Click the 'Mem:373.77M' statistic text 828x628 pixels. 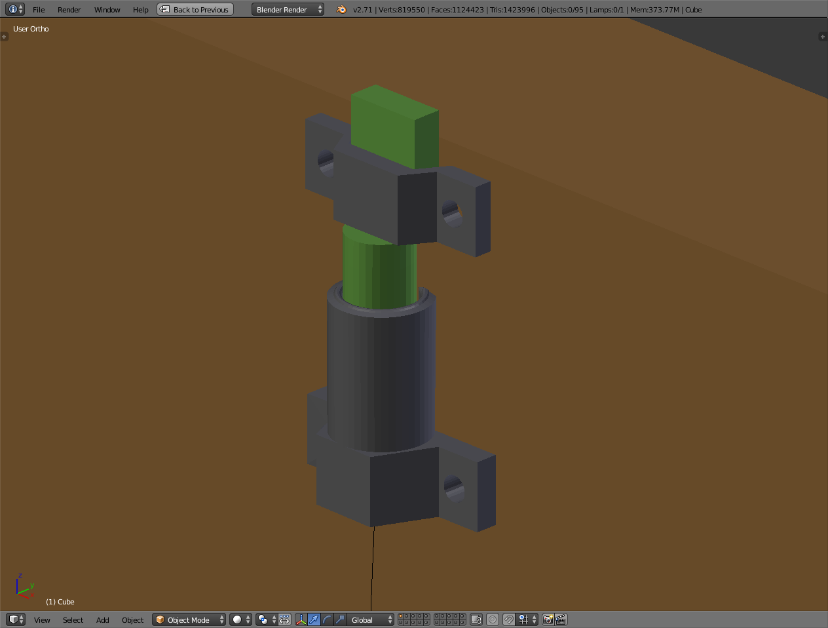[654, 10]
